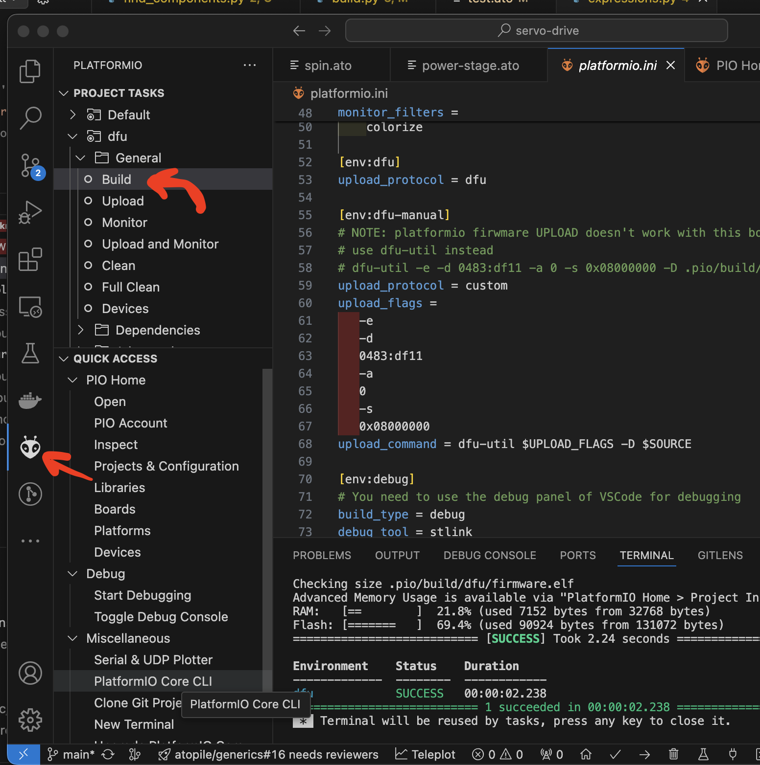Open the Docker view
Viewport: 760px width, 765px height.
[x=30, y=400]
